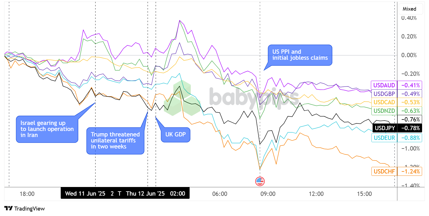Click the USDCAD series label
The height and width of the screenshot is (216, 429).
click(x=384, y=102)
